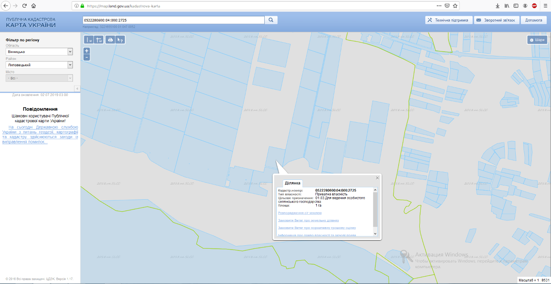551x284 pixels.
Task: Click the Дата оновлення text
Action: [x=40, y=95]
